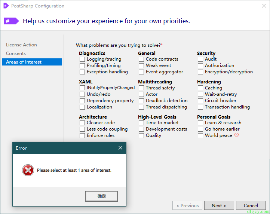Click the Architecture group heading
The height and width of the screenshot is (214, 270).
pyautogui.click(x=93, y=117)
